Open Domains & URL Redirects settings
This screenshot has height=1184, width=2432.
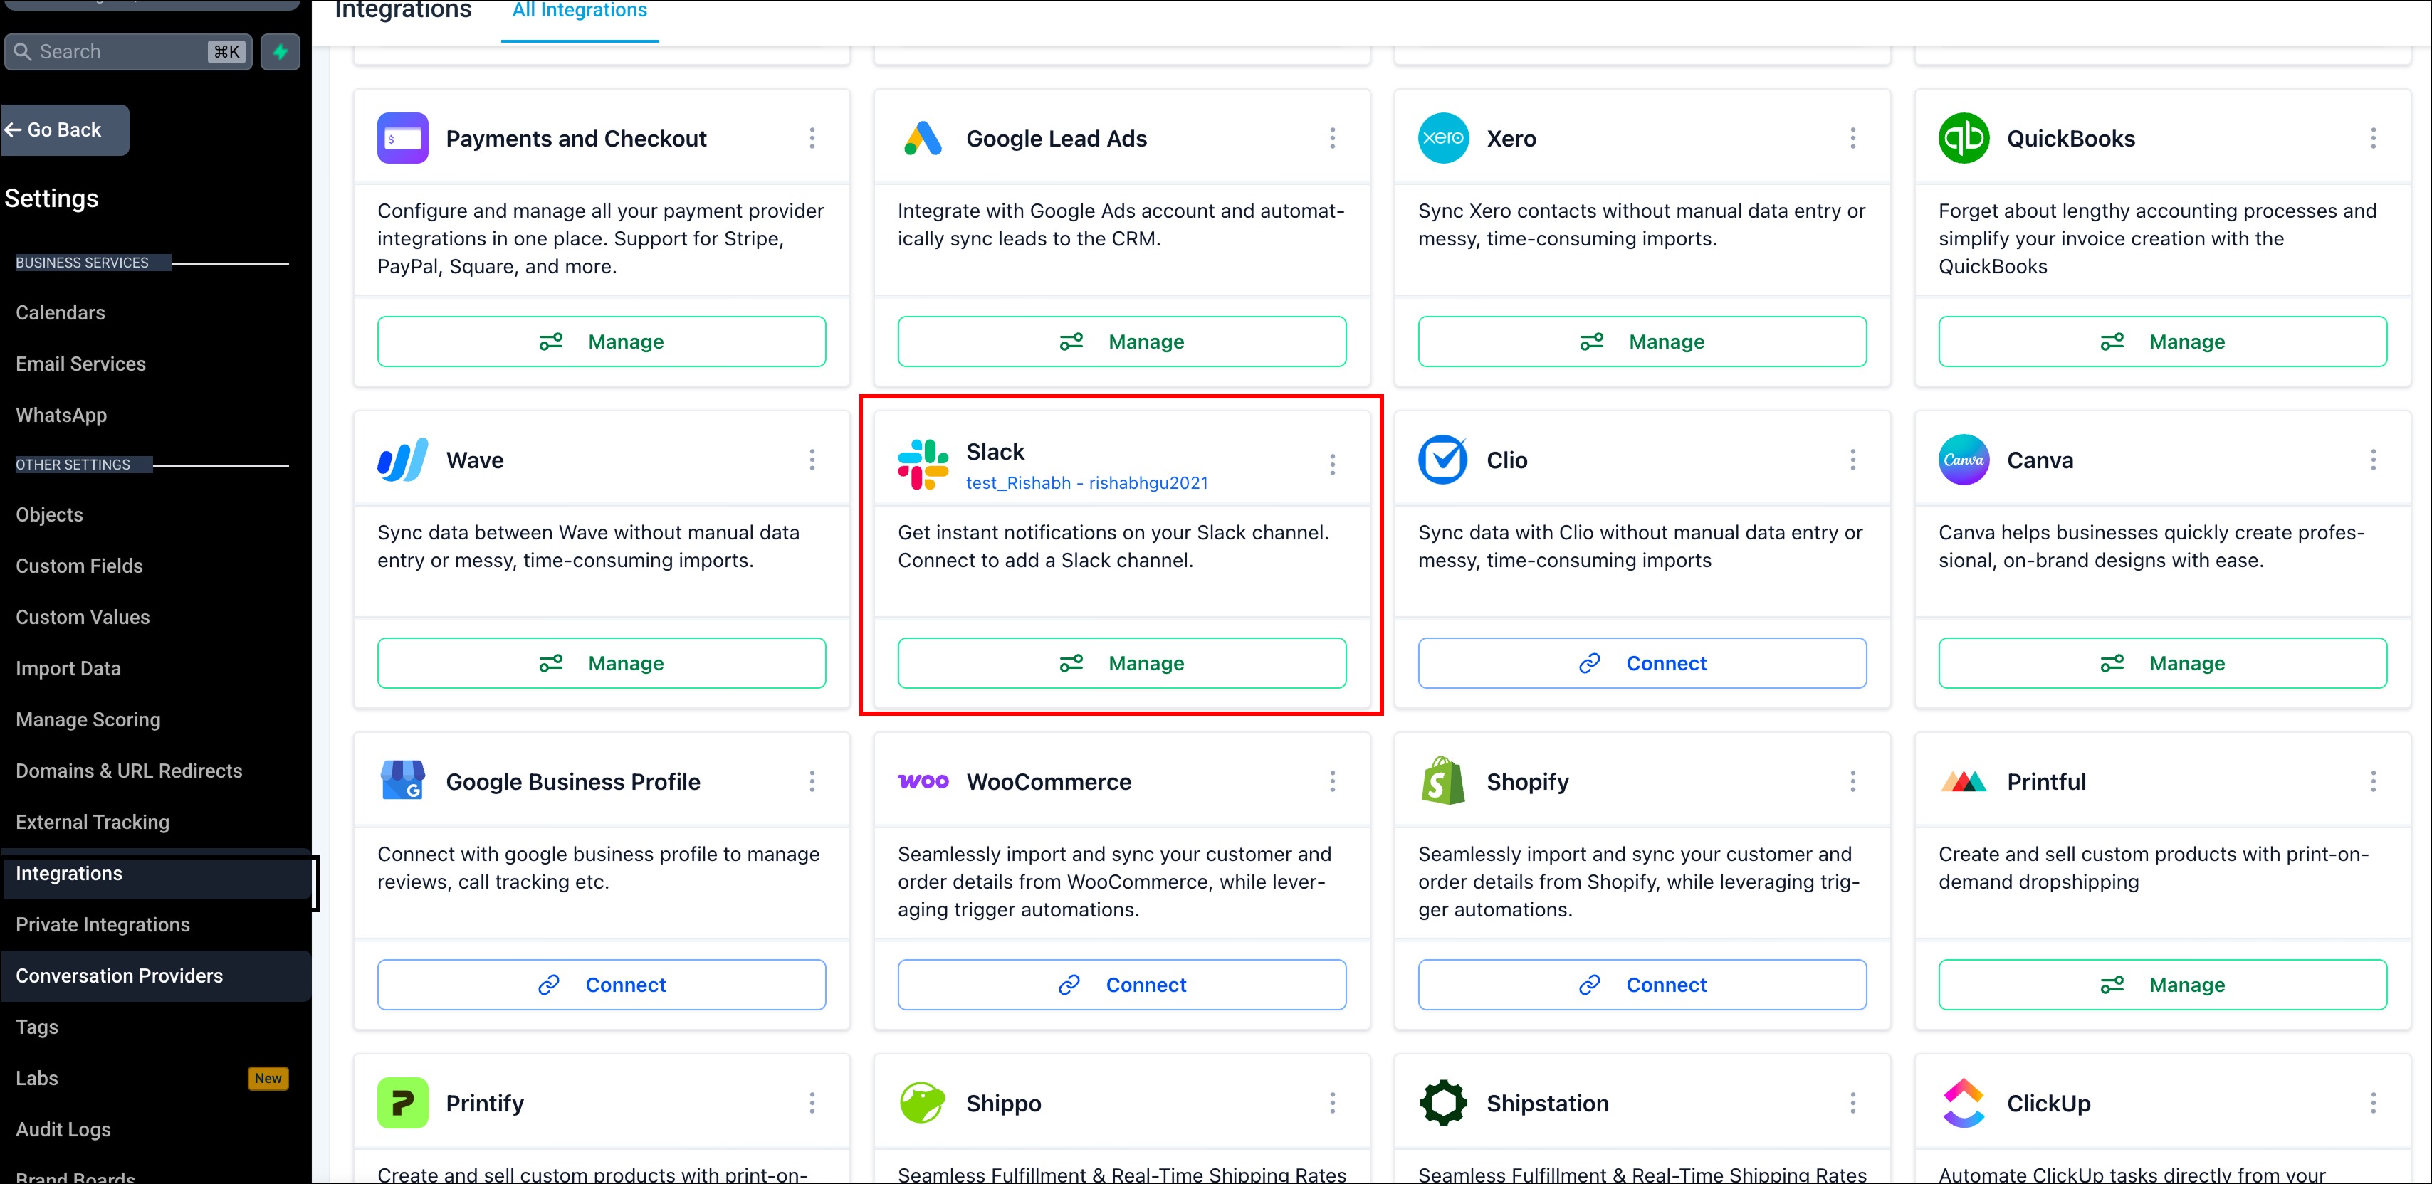click(130, 771)
